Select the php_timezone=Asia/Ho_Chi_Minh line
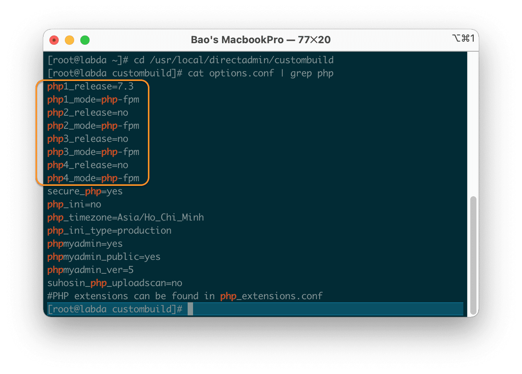Image resolution: width=522 pixels, height=374 pixels. click(125, 217)
